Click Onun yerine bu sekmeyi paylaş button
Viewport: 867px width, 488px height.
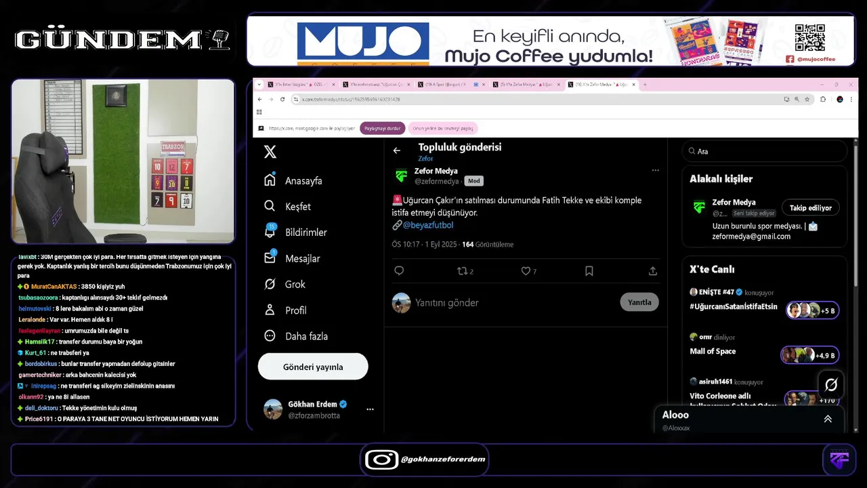click(x=443, y=128)
